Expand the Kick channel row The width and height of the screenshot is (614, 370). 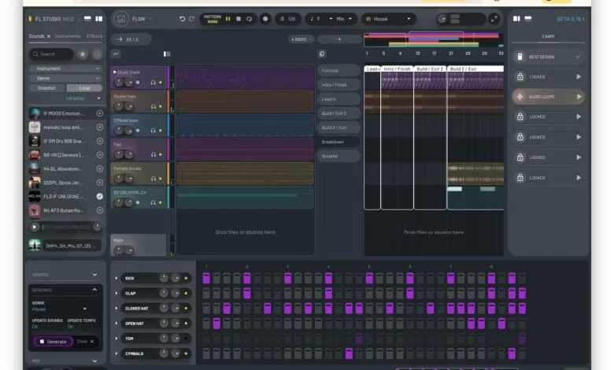click(x=117, y=278)
